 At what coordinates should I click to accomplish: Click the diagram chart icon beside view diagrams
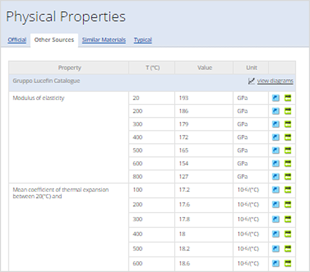[251, 81]
